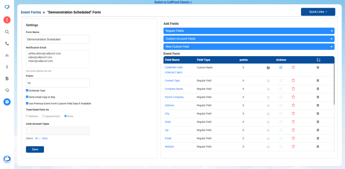The width and height of the screenshot is (345, 169).
Task: Open the phone calls icon in sidebar
Action: pos(7,44)
